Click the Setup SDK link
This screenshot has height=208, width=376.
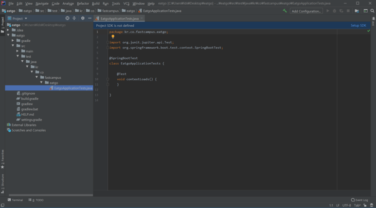pos(358,25)
